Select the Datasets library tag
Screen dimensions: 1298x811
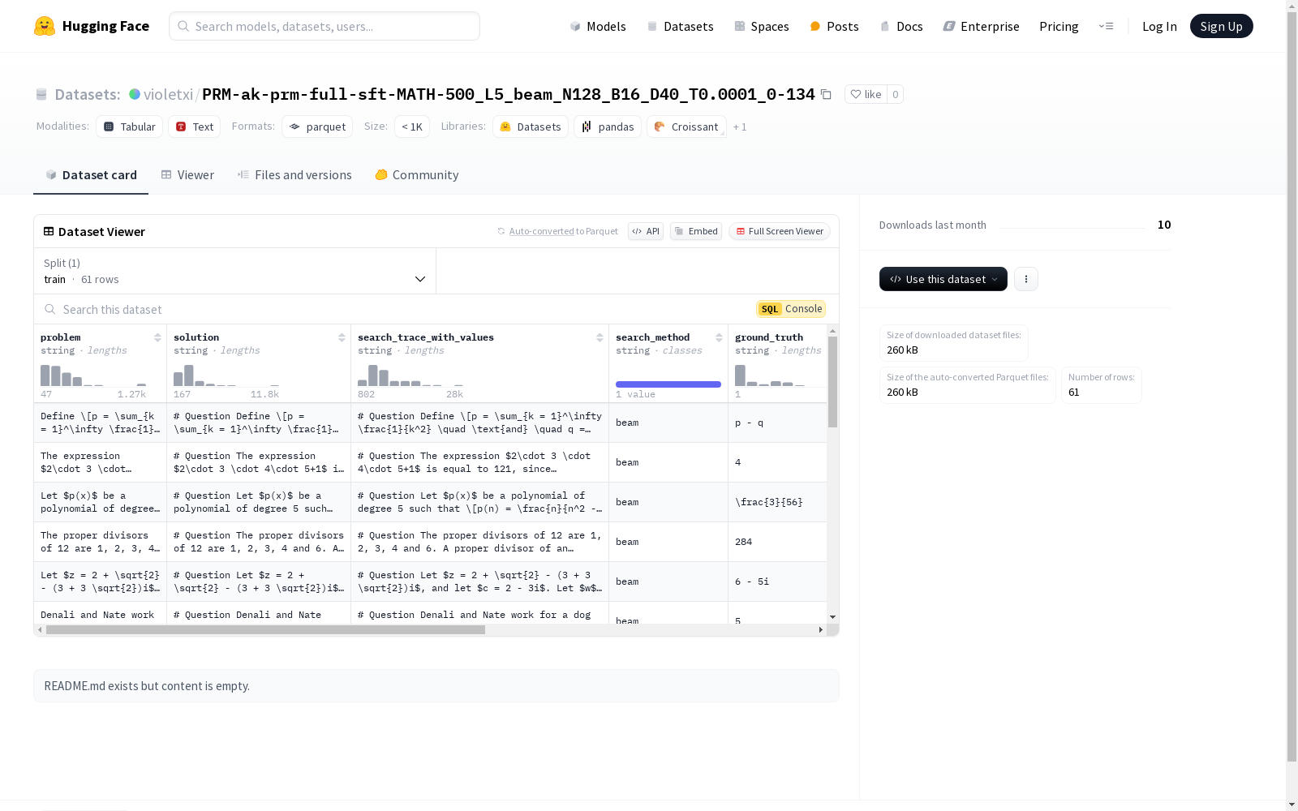point(531,127)
